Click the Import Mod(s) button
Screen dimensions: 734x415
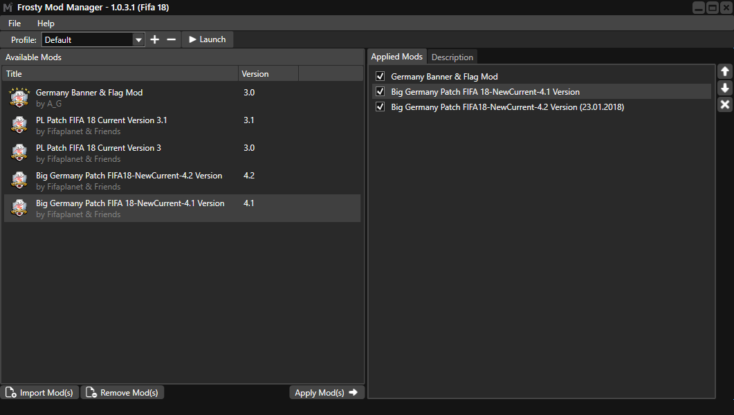(x=40, y=393)
